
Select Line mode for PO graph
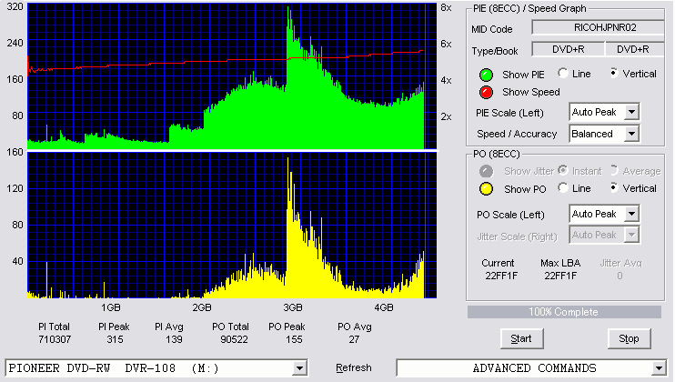563,187
